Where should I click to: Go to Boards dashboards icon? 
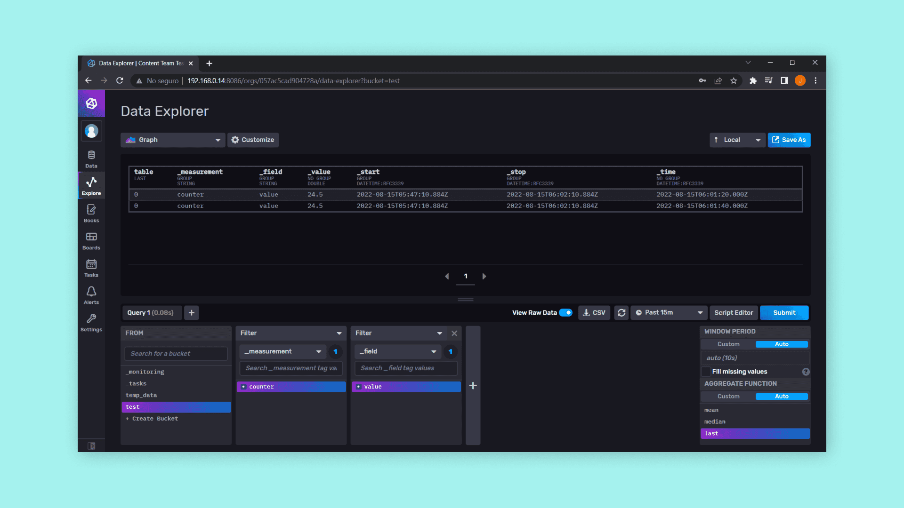[91, 240]
